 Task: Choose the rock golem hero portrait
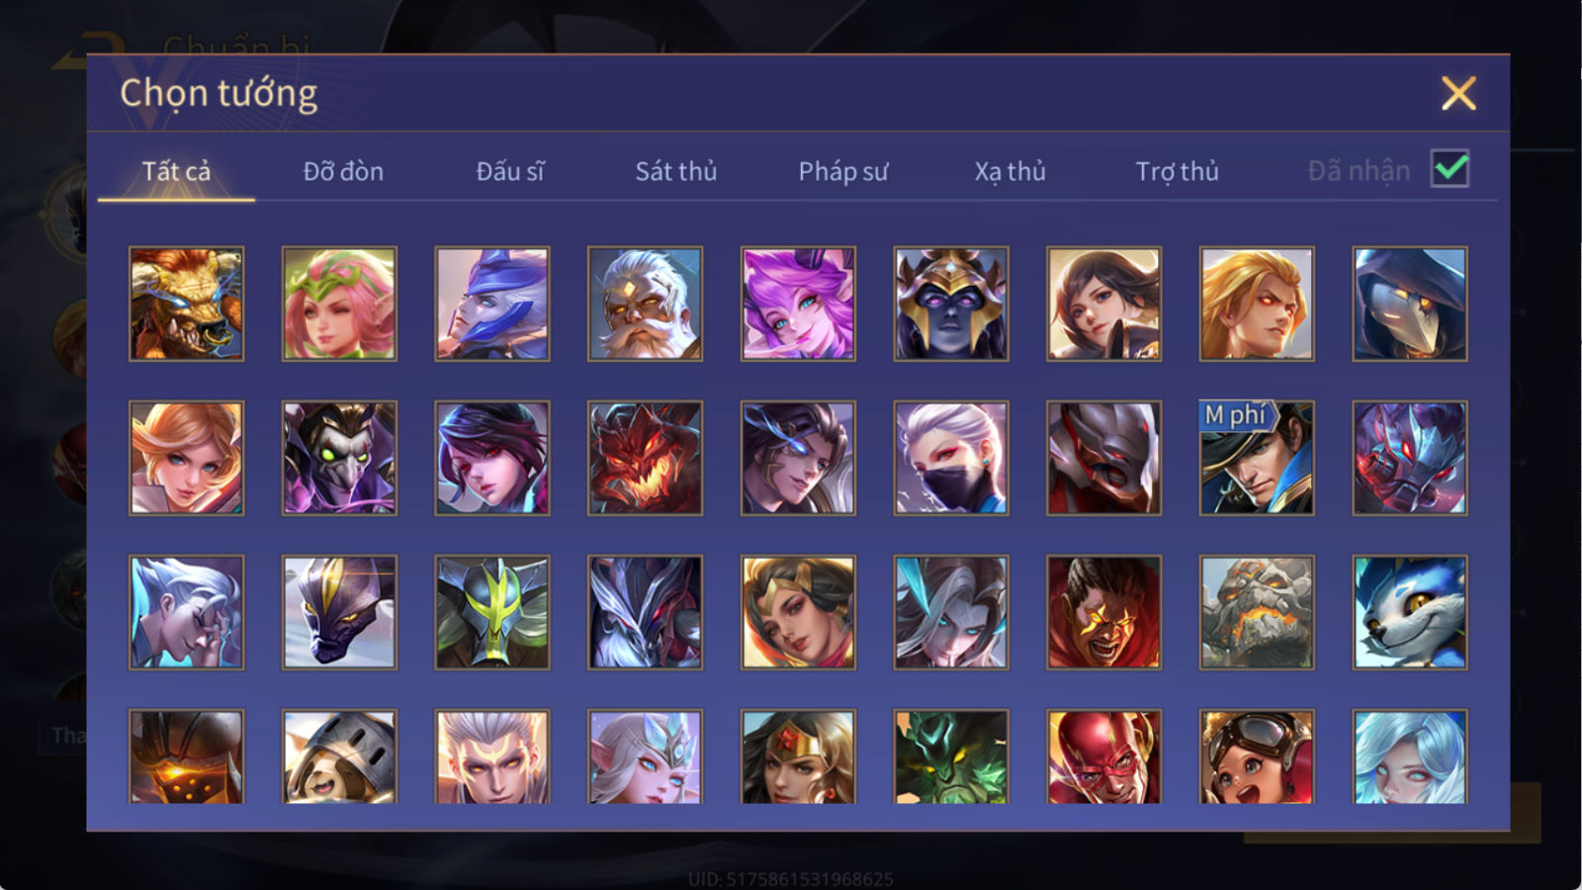pos(1257,612)
